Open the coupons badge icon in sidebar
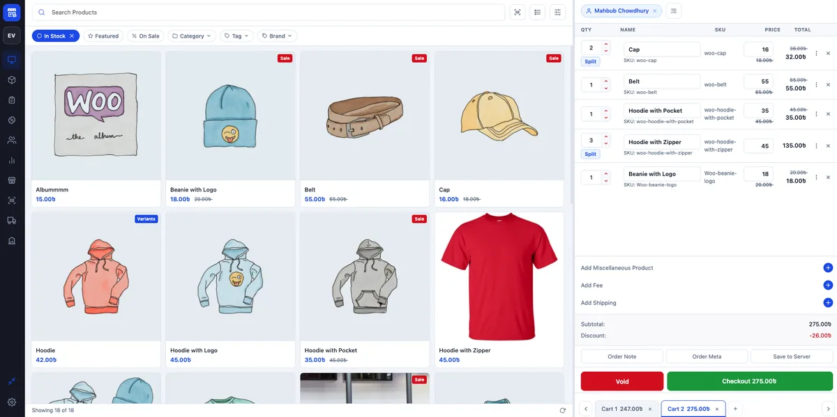 tap(12, 120)
